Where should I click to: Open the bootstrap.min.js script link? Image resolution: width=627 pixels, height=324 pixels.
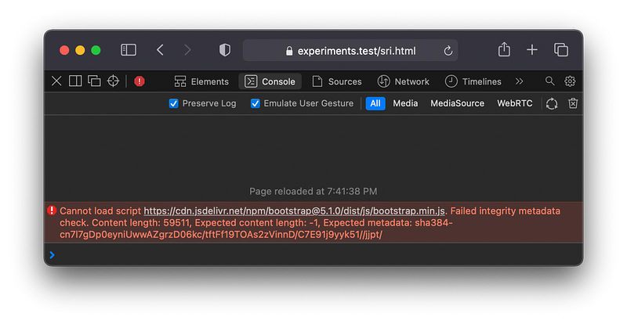pos(295,211)
